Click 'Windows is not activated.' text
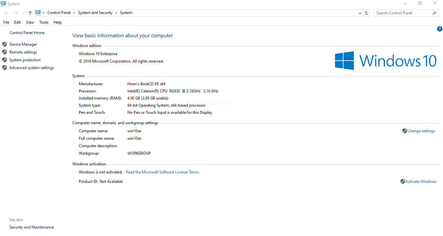Viewport: 443px width, 236px height. click(101, 172)
